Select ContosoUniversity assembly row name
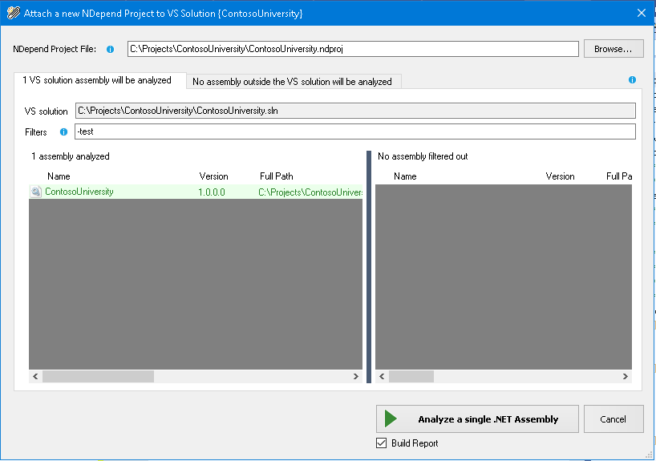Image resolution: width=656 pixels, height=461 pixels. tap(79, 192)
